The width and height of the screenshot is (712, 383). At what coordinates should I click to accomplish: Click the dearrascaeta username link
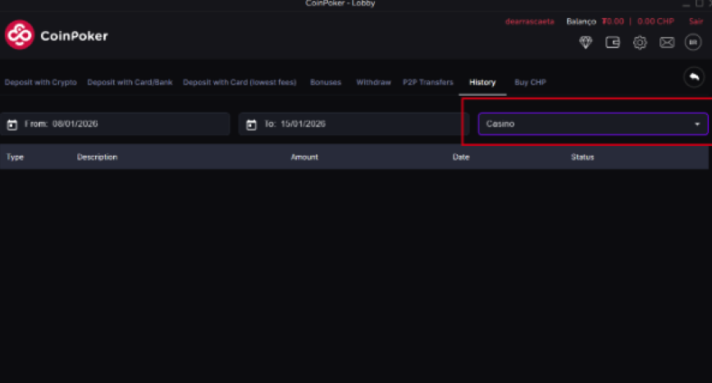coord(530,21)
